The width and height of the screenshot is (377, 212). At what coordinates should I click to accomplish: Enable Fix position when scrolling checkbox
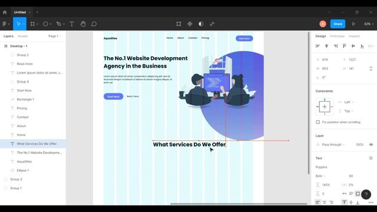[x=318, y=122]
